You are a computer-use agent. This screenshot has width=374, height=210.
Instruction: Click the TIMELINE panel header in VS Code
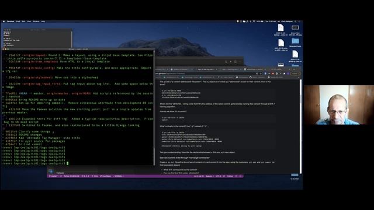(60, 173)
